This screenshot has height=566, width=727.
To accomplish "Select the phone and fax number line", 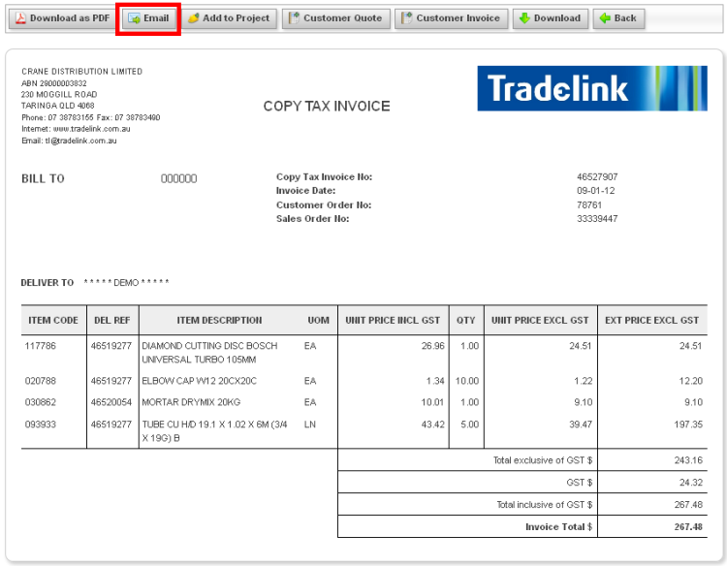I will (90, 117).
